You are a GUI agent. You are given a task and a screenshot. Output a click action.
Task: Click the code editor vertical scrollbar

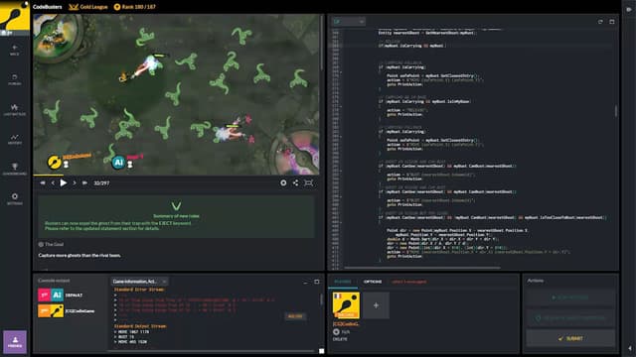coord(616,110)
